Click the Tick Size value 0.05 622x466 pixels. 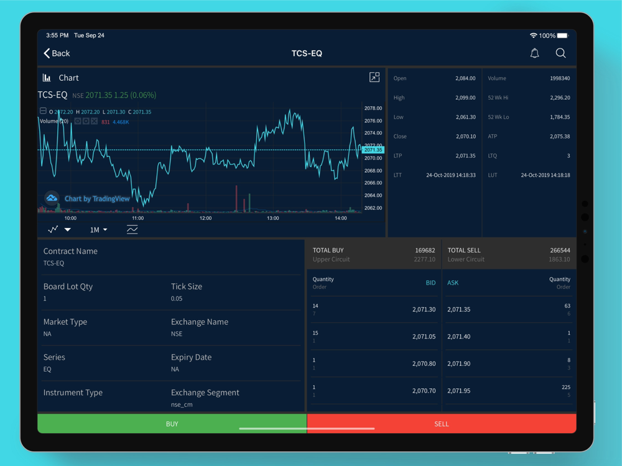click(177, 298)
